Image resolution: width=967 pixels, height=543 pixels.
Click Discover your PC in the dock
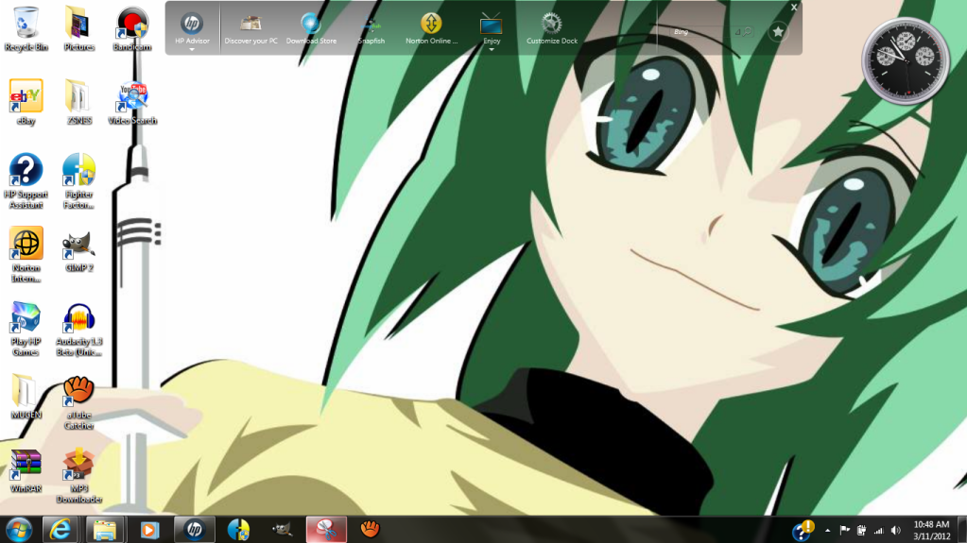[250, 29]
